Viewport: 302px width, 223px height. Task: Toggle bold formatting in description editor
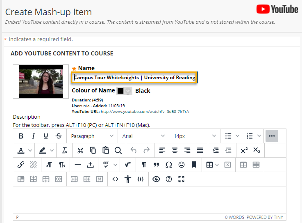[x=21, y=136]
